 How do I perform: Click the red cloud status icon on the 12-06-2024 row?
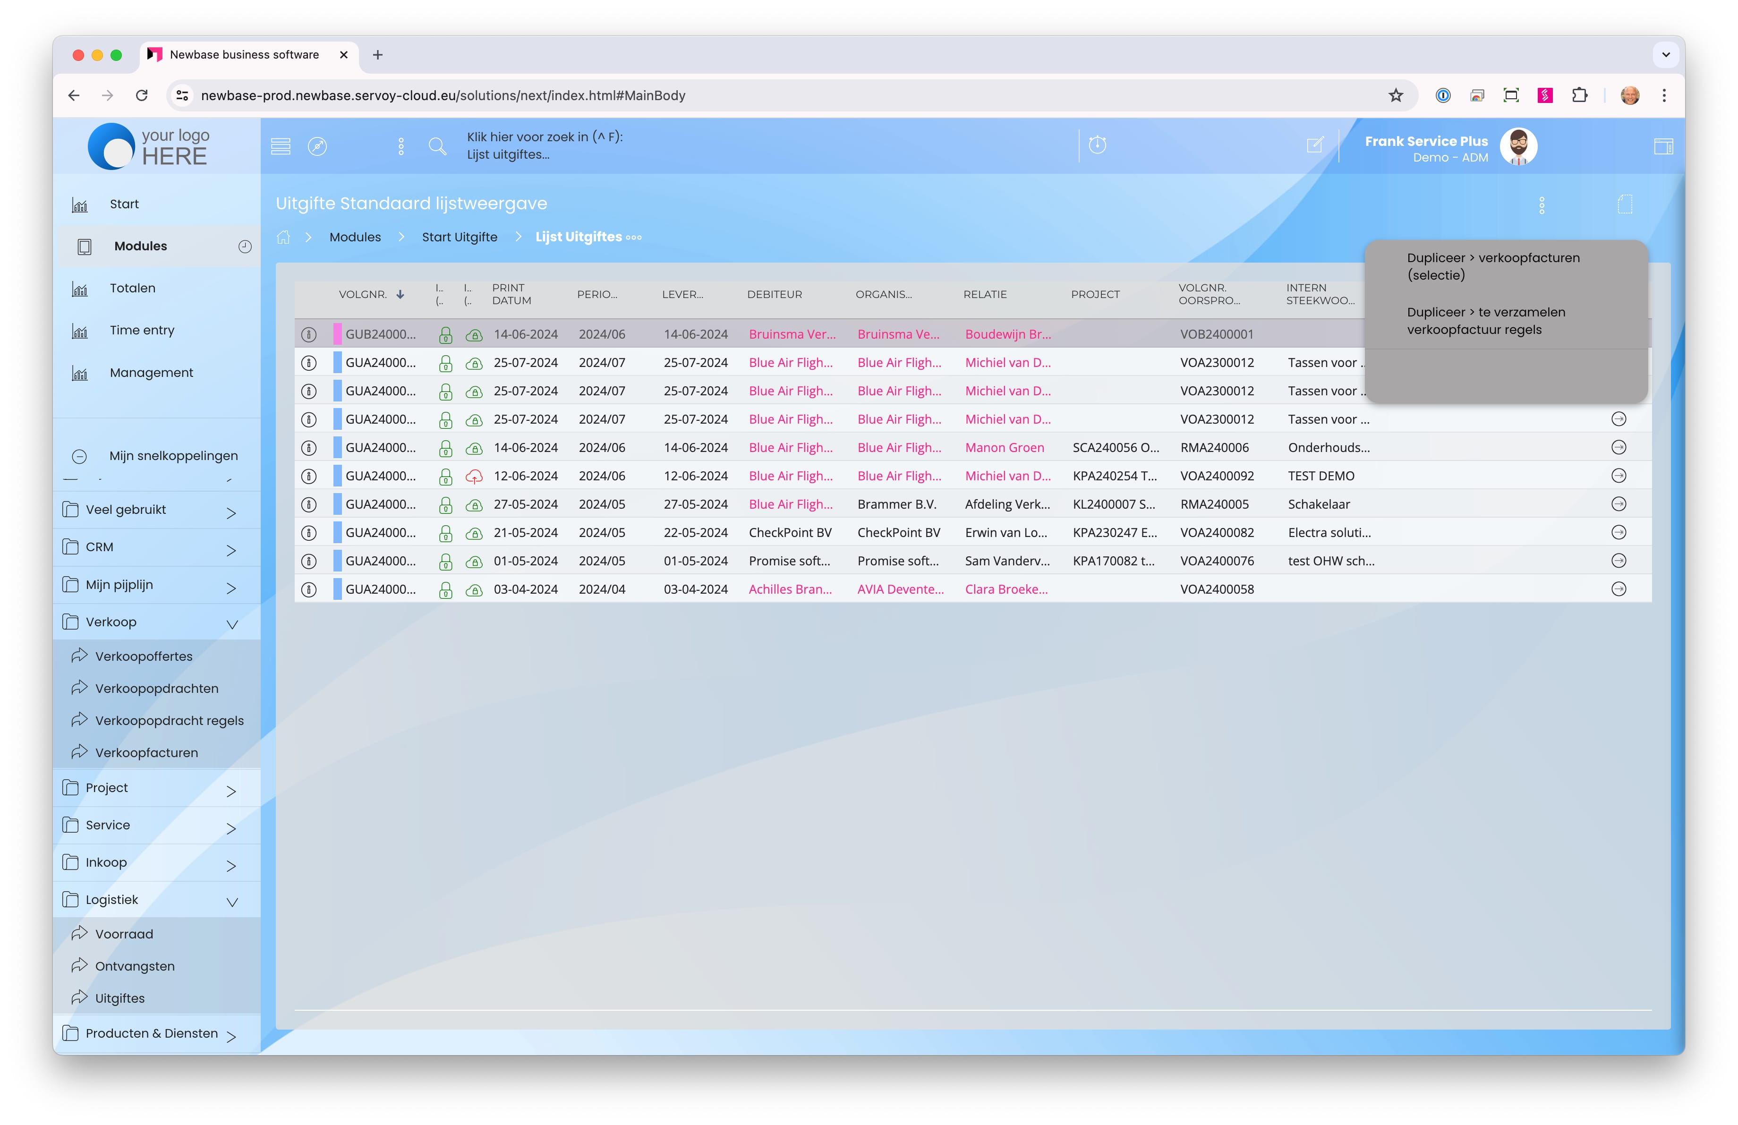(474, 477)
